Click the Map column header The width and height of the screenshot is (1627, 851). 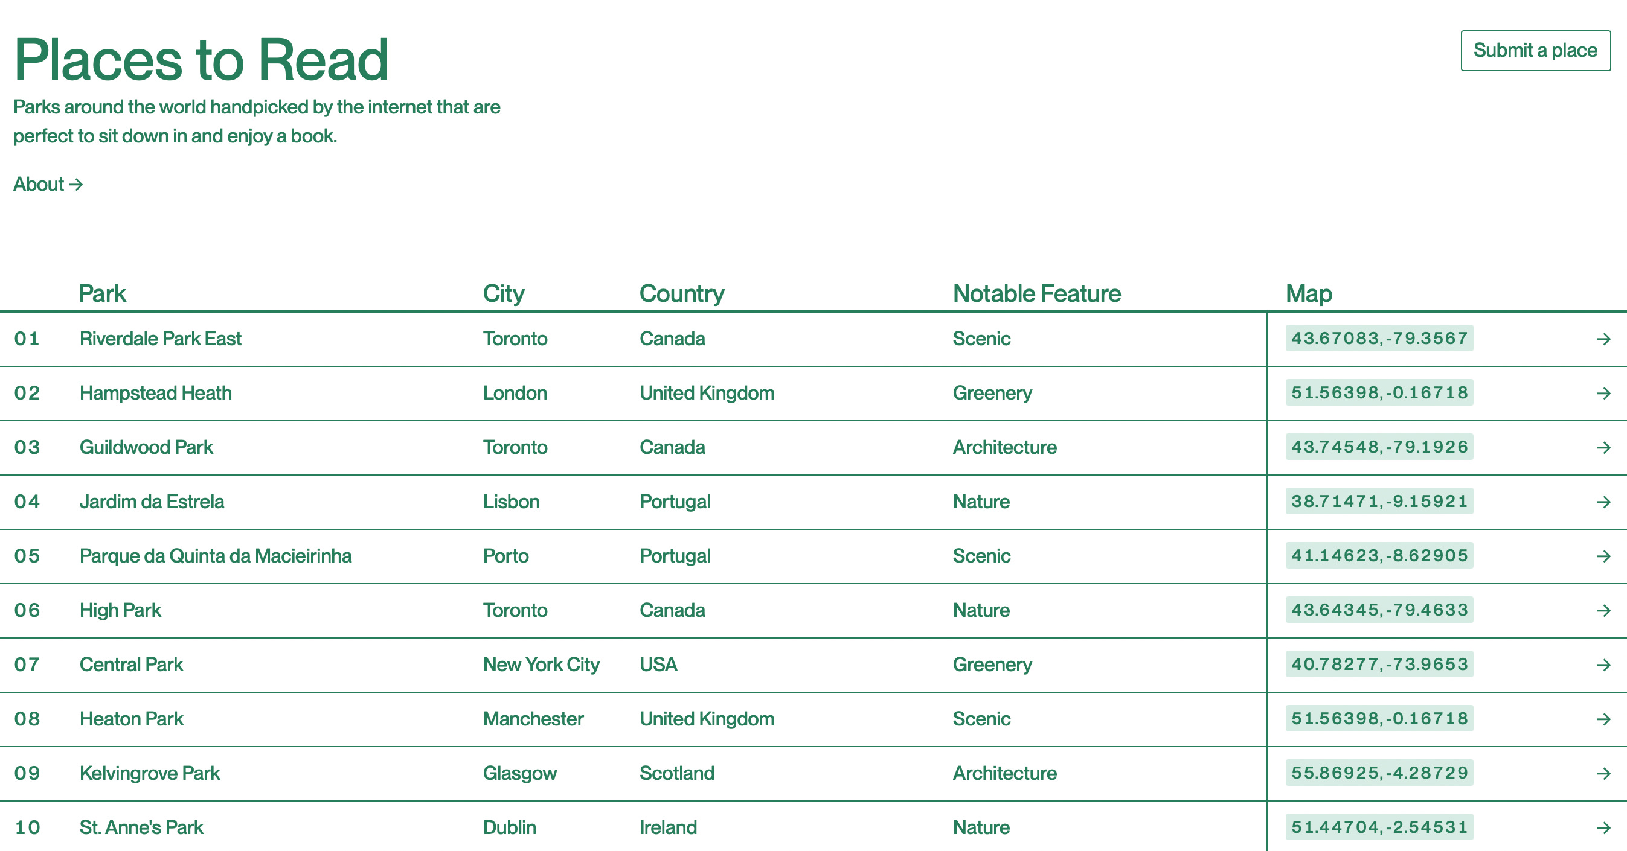pos(1309,293)
